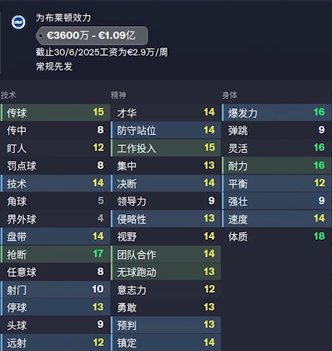Select the 盘带 attribute row
The image size is (332, 351).
click(56, 236)
